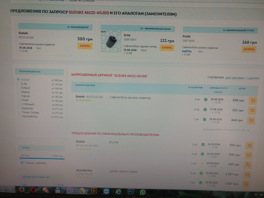The image size is (264, 198).
Task: Add Втулка 570 грн offer to cart
Action: (248, 155)
